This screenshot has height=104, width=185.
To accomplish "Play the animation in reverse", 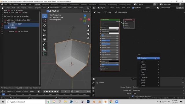I will [x=50, y=91].
